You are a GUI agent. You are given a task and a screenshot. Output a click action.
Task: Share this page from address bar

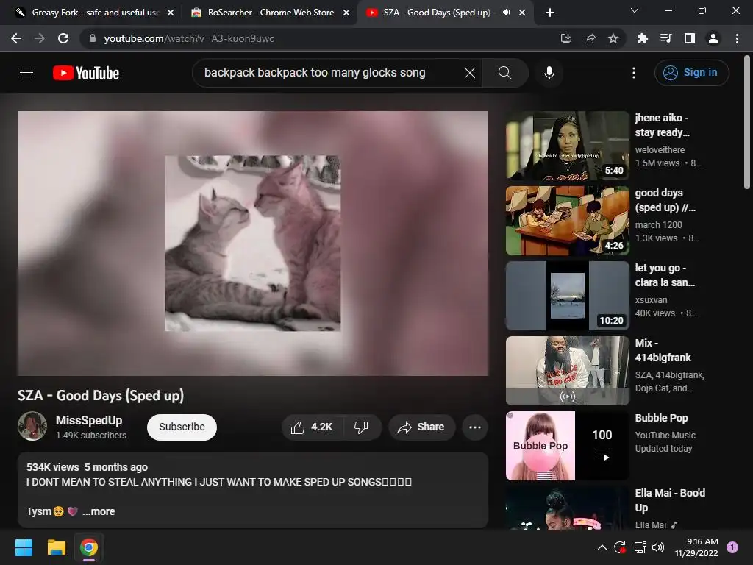(x=590, y=38)
